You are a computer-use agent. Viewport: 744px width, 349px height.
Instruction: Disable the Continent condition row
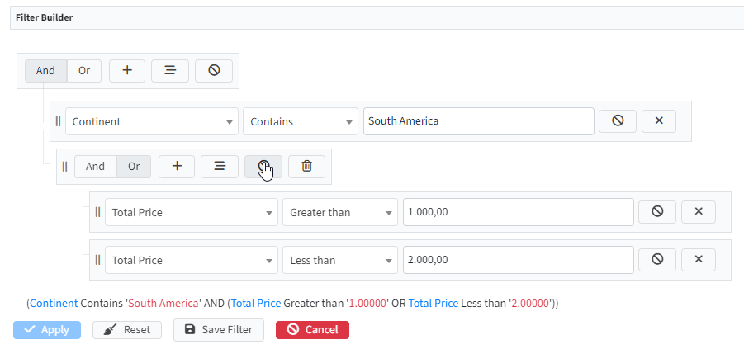click(x=618, y=121)
